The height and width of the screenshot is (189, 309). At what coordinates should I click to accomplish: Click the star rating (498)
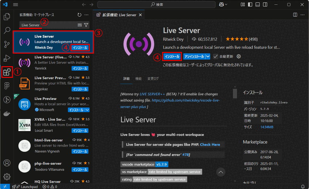[x=242, y=39]
